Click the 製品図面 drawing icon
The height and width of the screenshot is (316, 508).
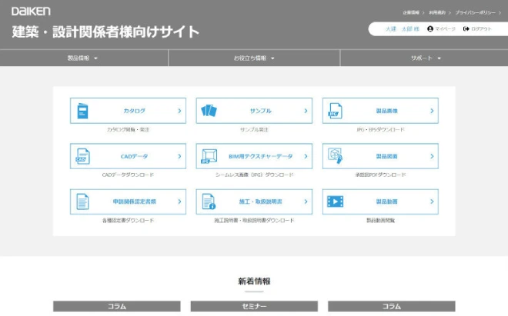pyautogui.click(x=335, y=156)
